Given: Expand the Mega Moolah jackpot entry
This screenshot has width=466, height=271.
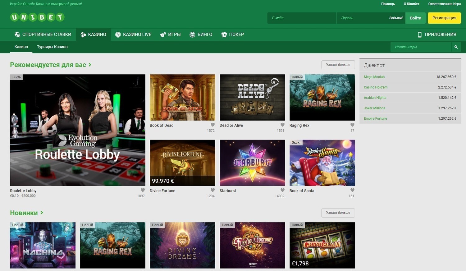Looking at the screenshot, I should pos(374,77).
